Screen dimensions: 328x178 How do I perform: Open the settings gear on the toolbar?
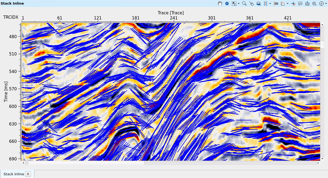pos(227,4)
